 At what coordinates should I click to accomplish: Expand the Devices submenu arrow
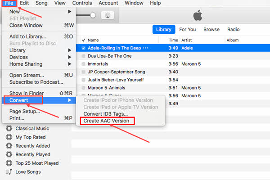click(70, 57)
